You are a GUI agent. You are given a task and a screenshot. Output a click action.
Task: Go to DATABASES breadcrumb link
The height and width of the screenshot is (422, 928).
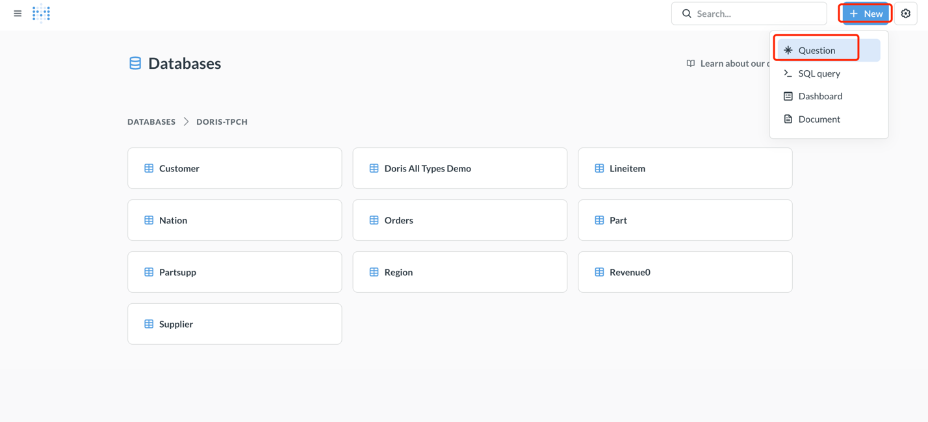[x=151, y=122]
